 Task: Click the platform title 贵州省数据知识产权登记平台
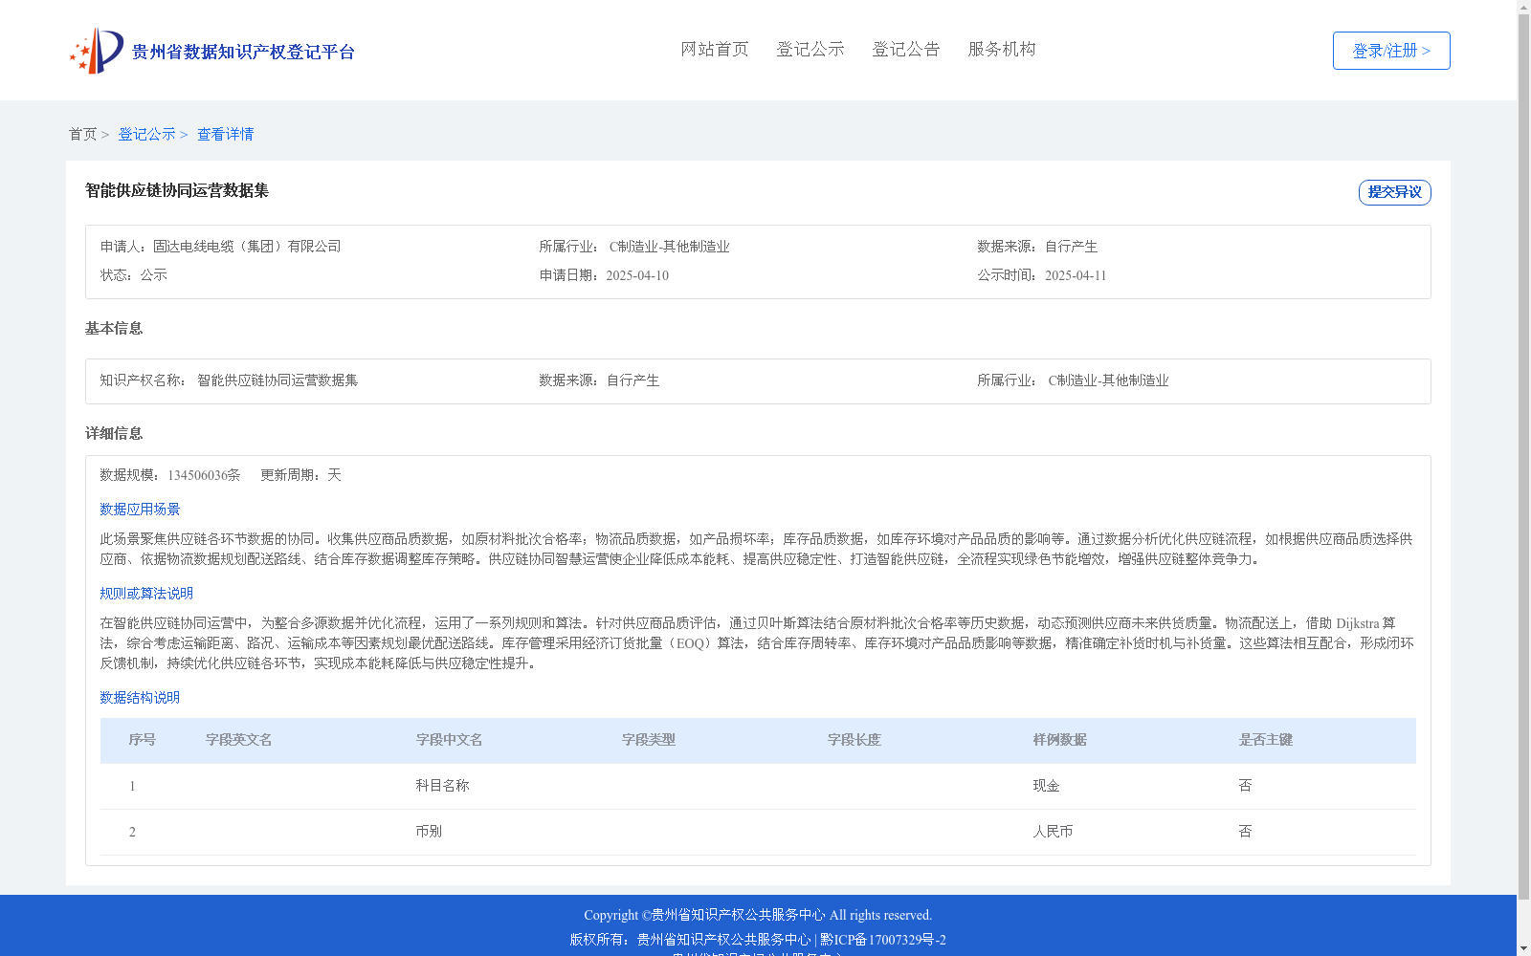(x=243, y=52)
